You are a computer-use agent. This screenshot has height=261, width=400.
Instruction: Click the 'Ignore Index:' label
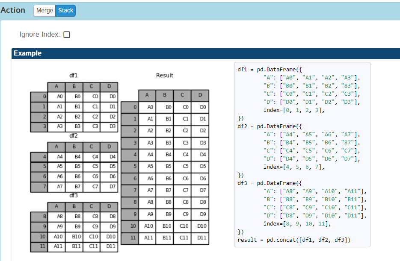(x=40, y=34)
